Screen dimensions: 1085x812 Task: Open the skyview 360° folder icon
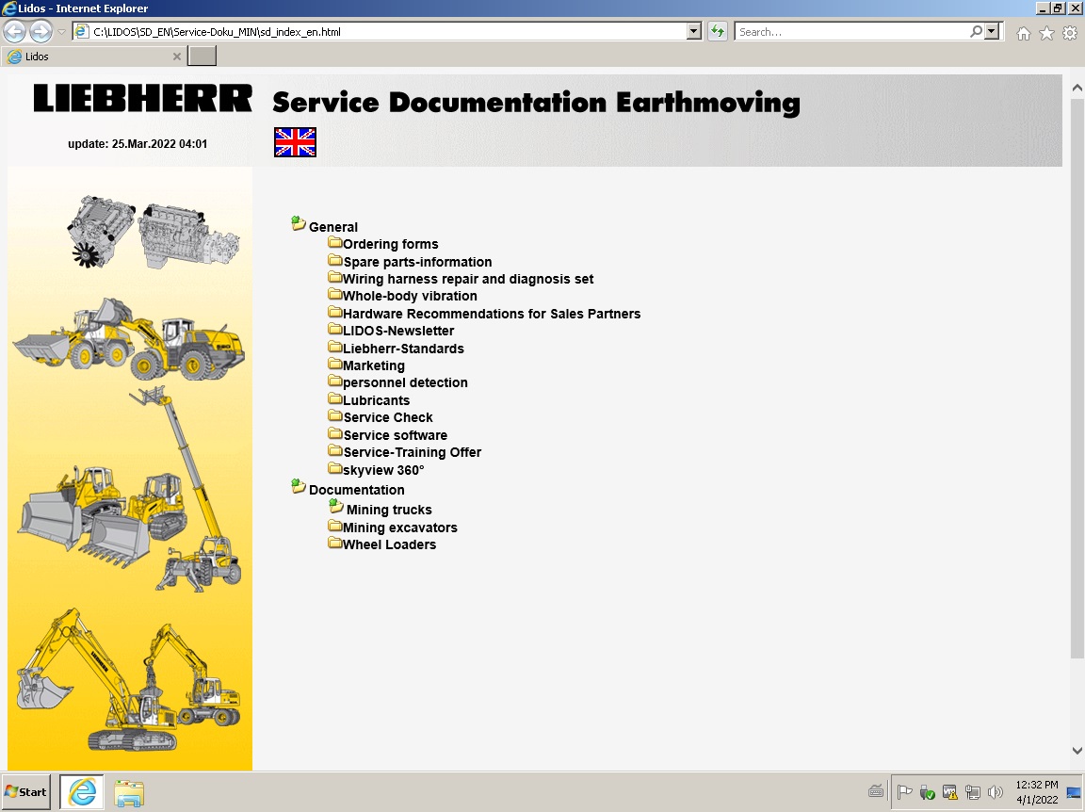pyautogui.click(x=335, y=469)
